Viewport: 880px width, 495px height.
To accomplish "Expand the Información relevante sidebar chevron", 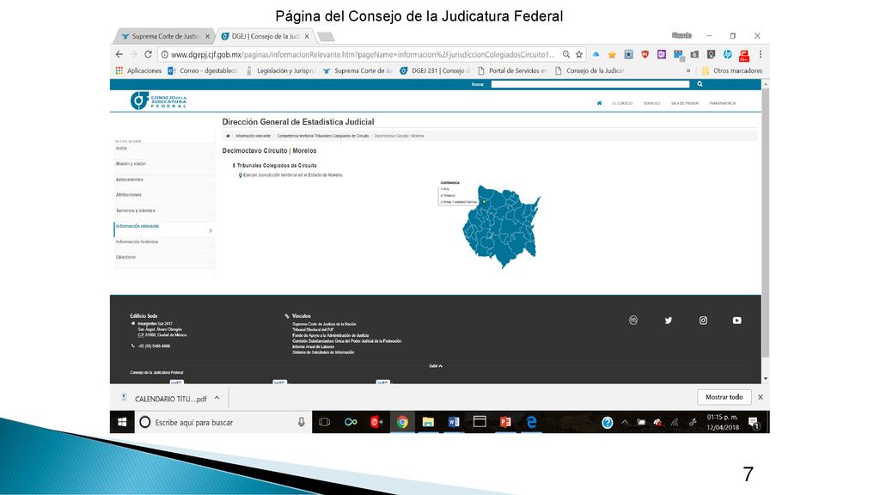I will [211, 230].
